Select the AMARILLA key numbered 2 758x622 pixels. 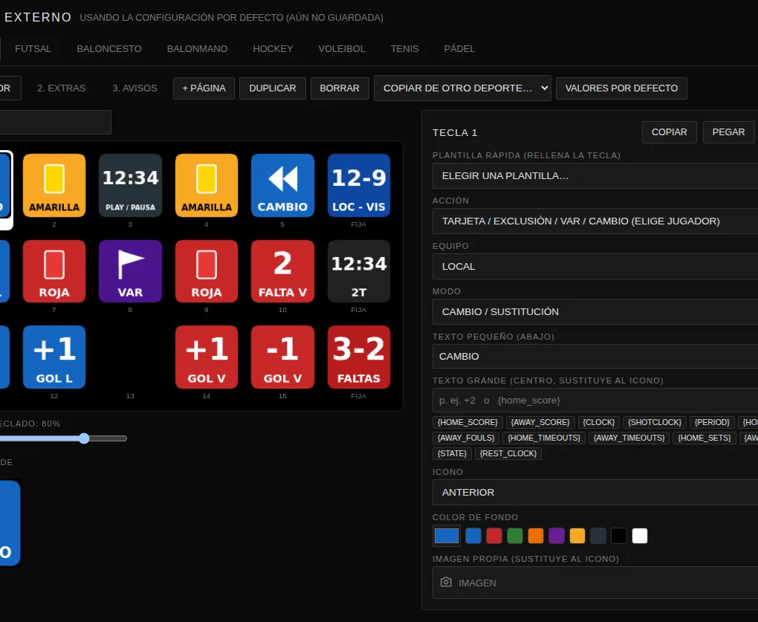point(54,185)
